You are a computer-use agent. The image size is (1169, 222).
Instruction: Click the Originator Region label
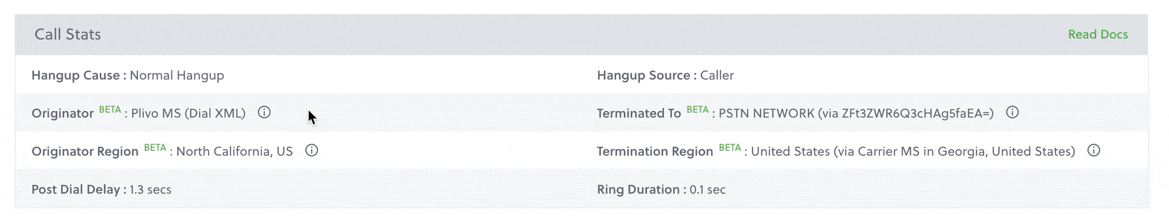[x=85, y=152]
